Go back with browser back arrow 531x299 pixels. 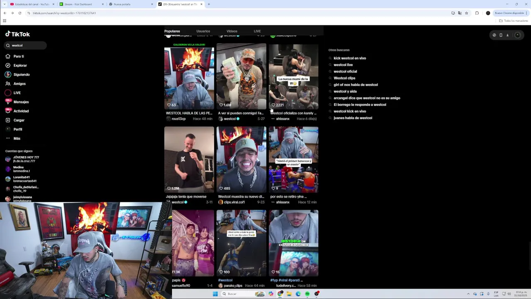click(x=5, y=13)
